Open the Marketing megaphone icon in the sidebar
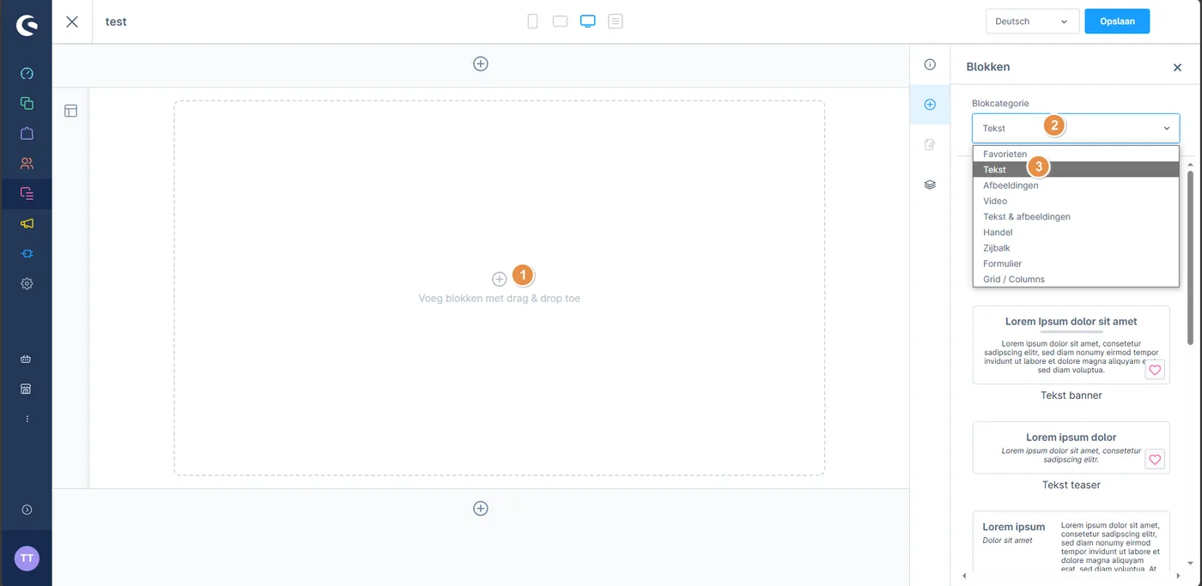Screen dimensions: 1202x586 27,223
